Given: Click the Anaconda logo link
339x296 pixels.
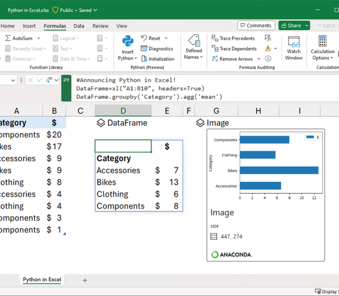Looking at the screenshot, I should (231, 254).
